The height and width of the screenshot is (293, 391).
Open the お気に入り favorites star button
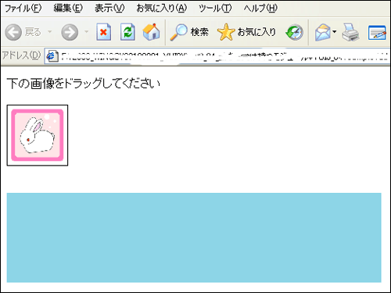click(x=246, y=32)
